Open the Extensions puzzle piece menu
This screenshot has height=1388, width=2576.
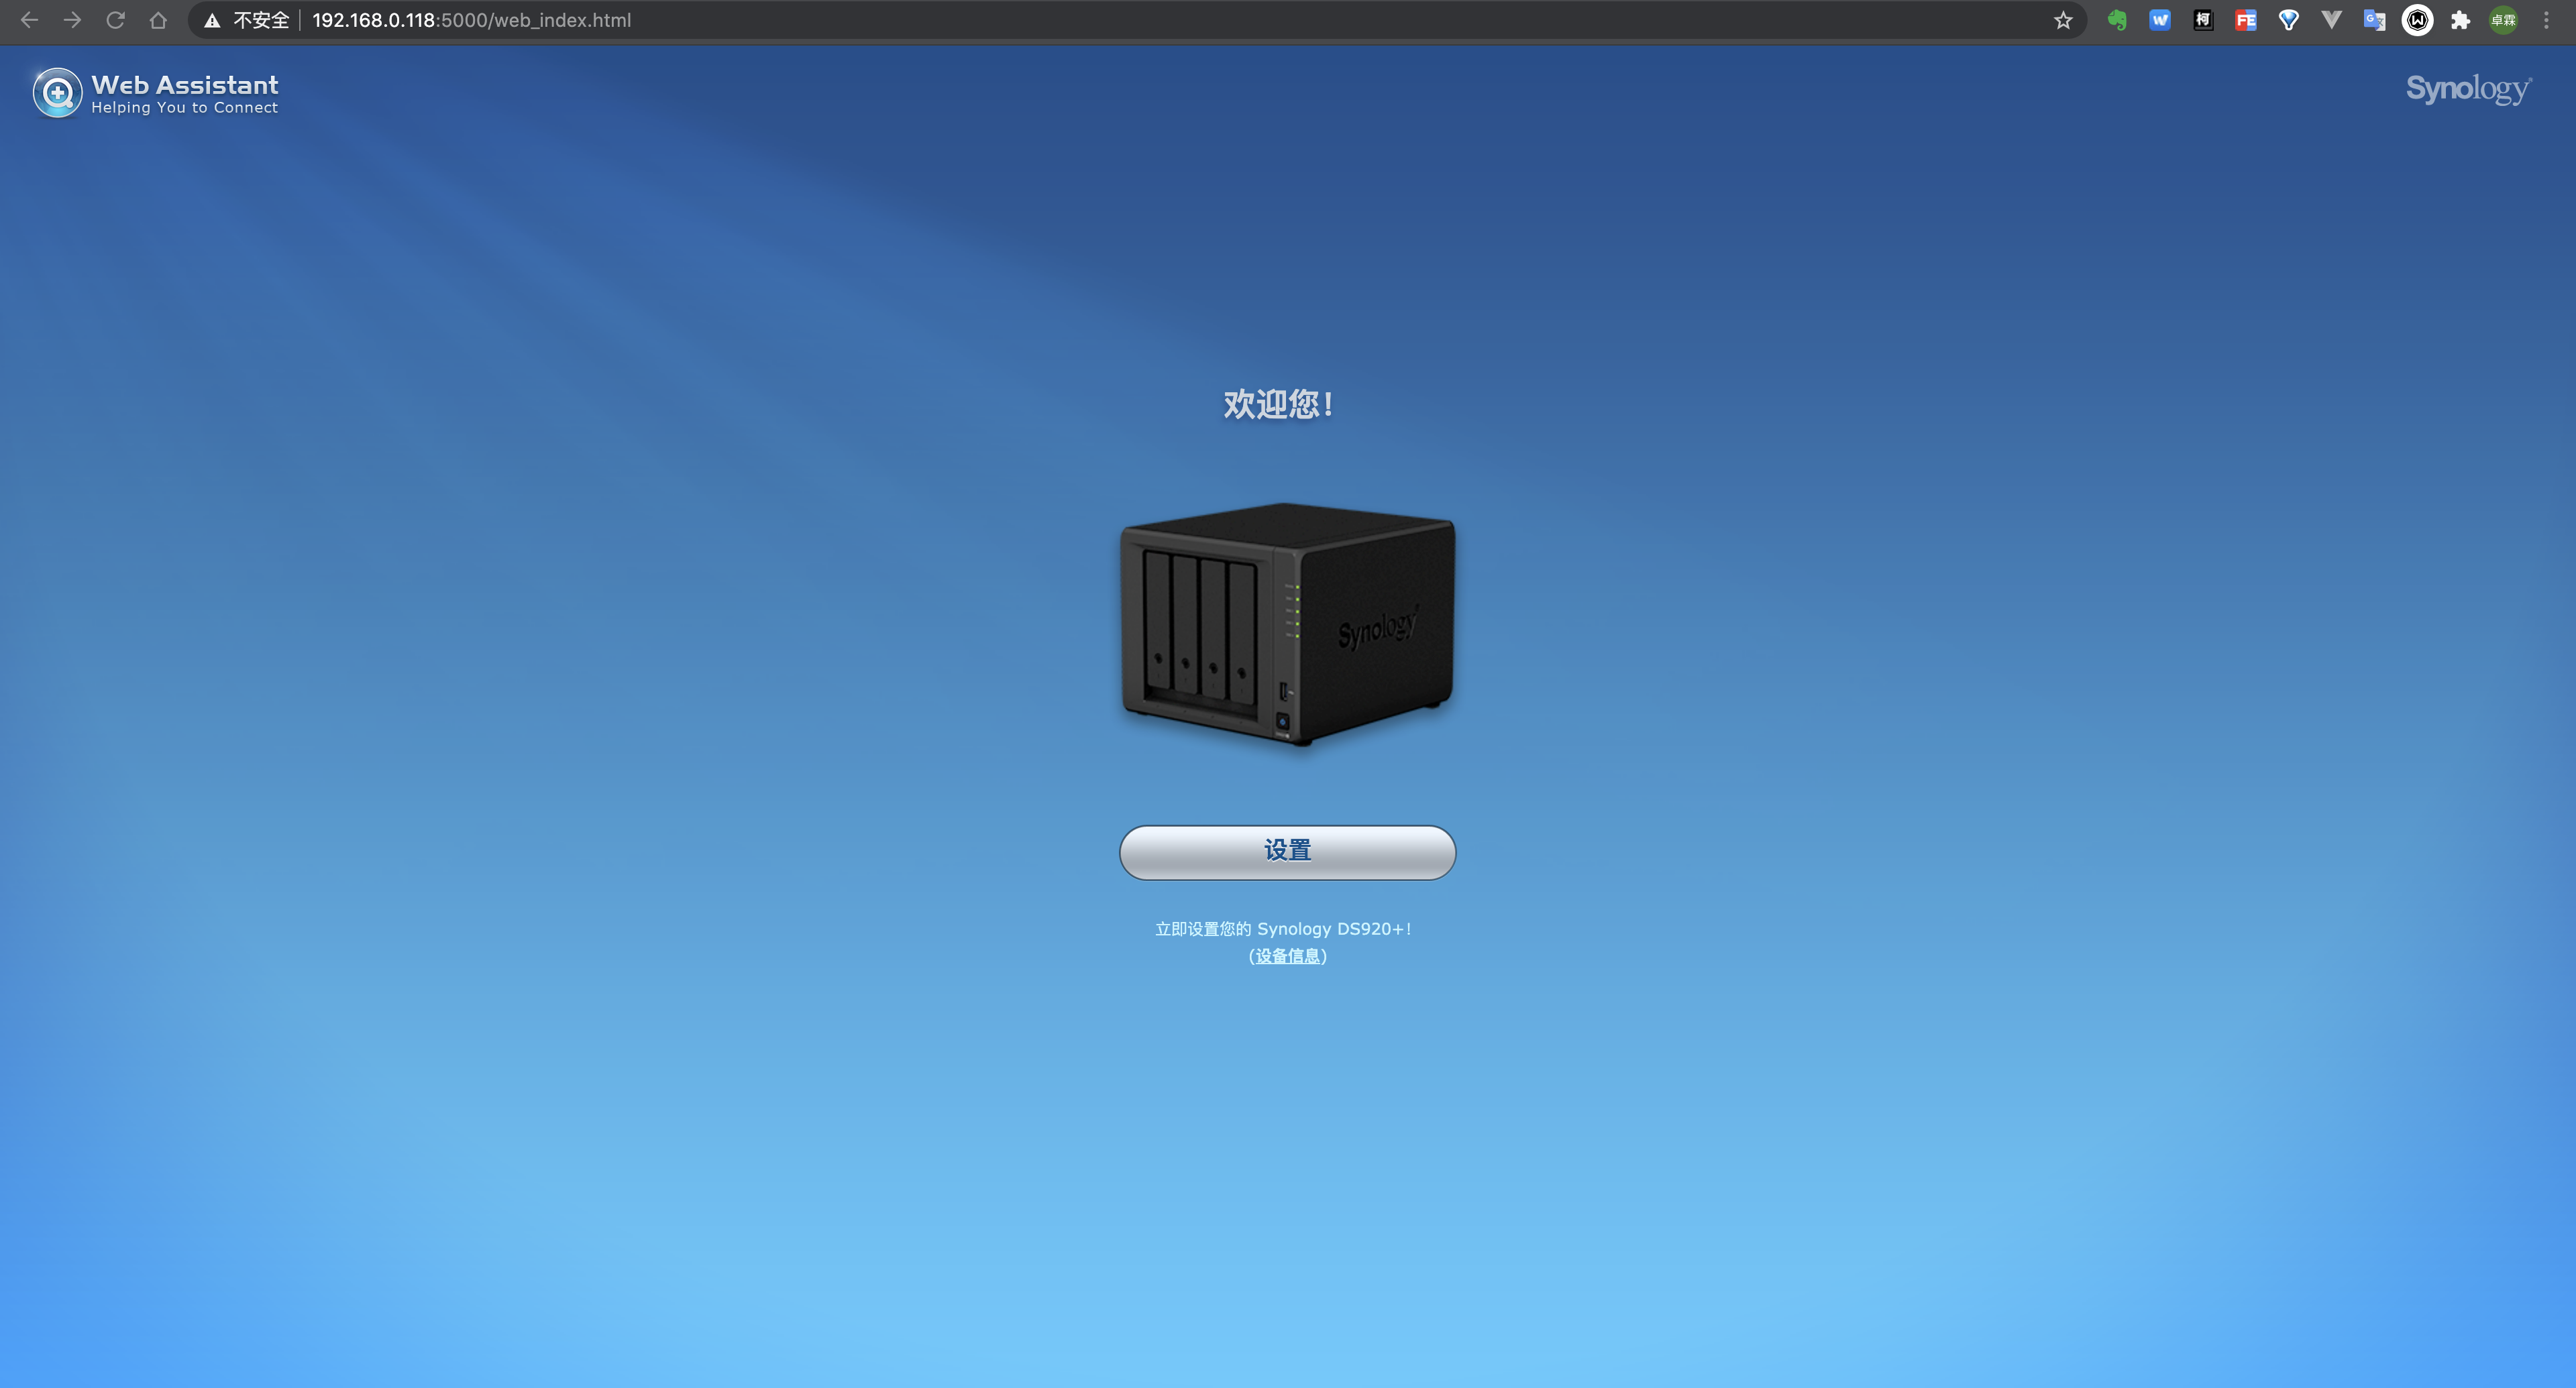tap(2461, 20)
